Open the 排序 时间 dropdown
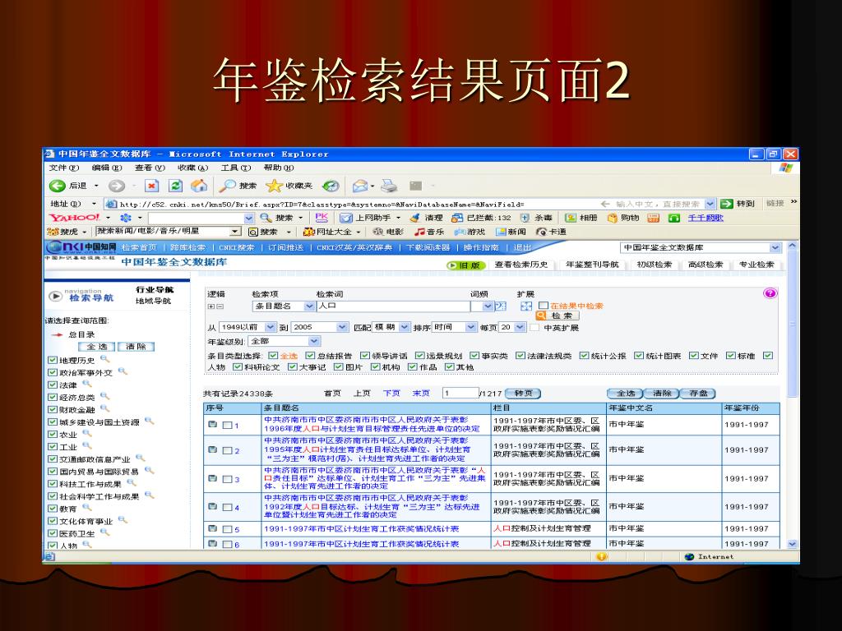 tap(471, 327)
